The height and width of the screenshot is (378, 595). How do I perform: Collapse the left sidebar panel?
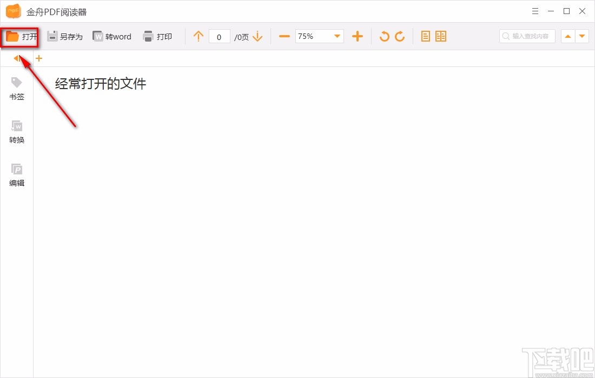(17, 58)
